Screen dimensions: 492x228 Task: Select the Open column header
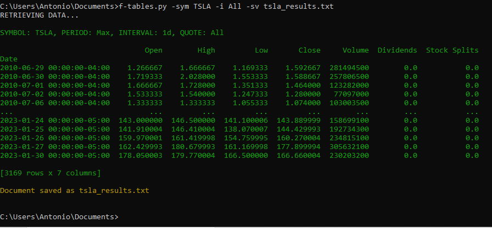click(153, 50)
